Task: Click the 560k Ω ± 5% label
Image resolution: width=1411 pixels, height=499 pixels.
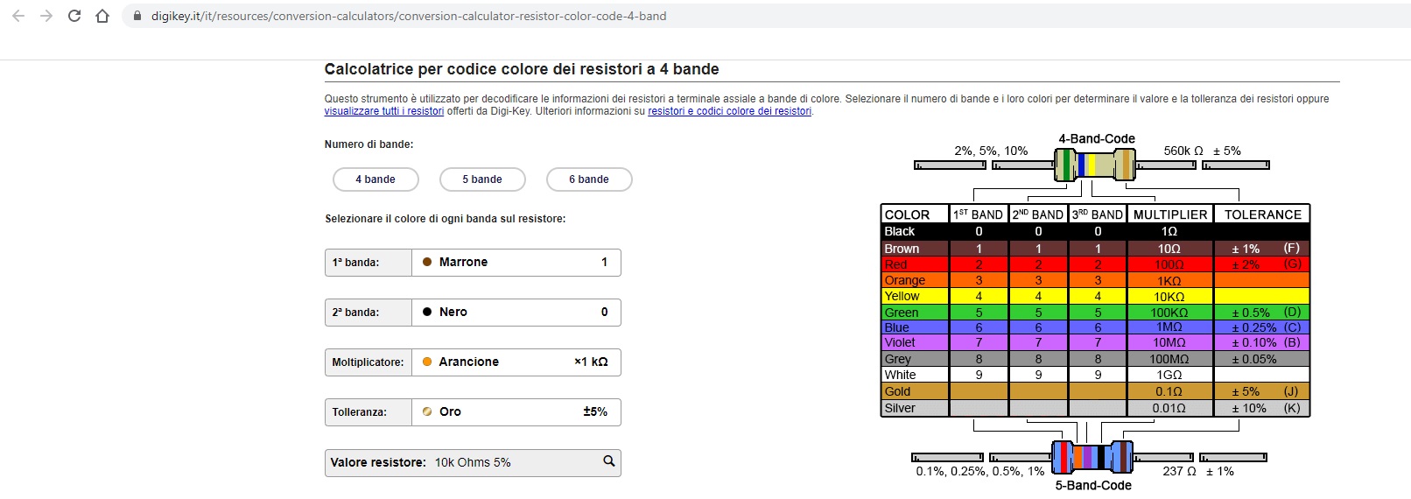Action: click(1202, 151)
